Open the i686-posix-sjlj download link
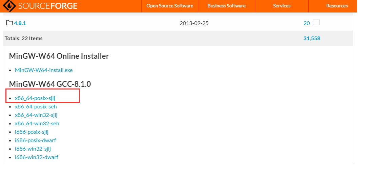Viewport: 371px width, 179px height. [x=32, y=132]
